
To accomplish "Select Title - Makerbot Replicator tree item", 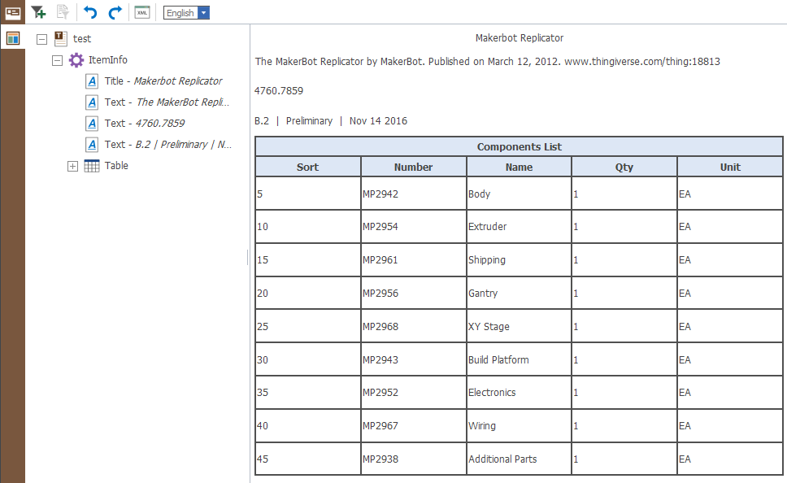I will pos(163,81).
